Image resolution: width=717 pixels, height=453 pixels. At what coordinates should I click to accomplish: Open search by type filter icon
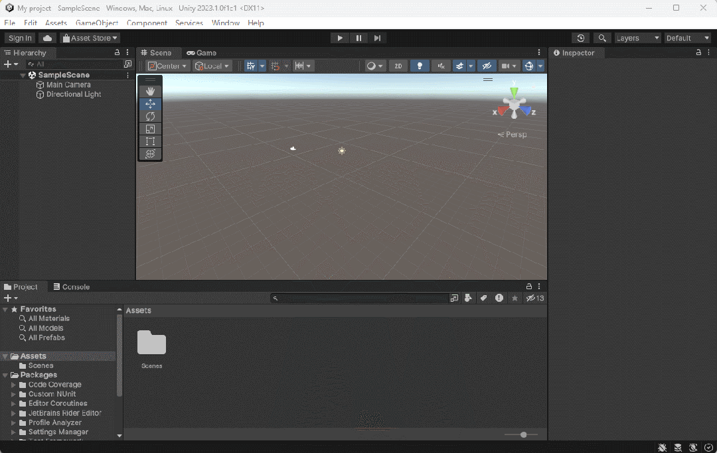[x=468, y=298]
